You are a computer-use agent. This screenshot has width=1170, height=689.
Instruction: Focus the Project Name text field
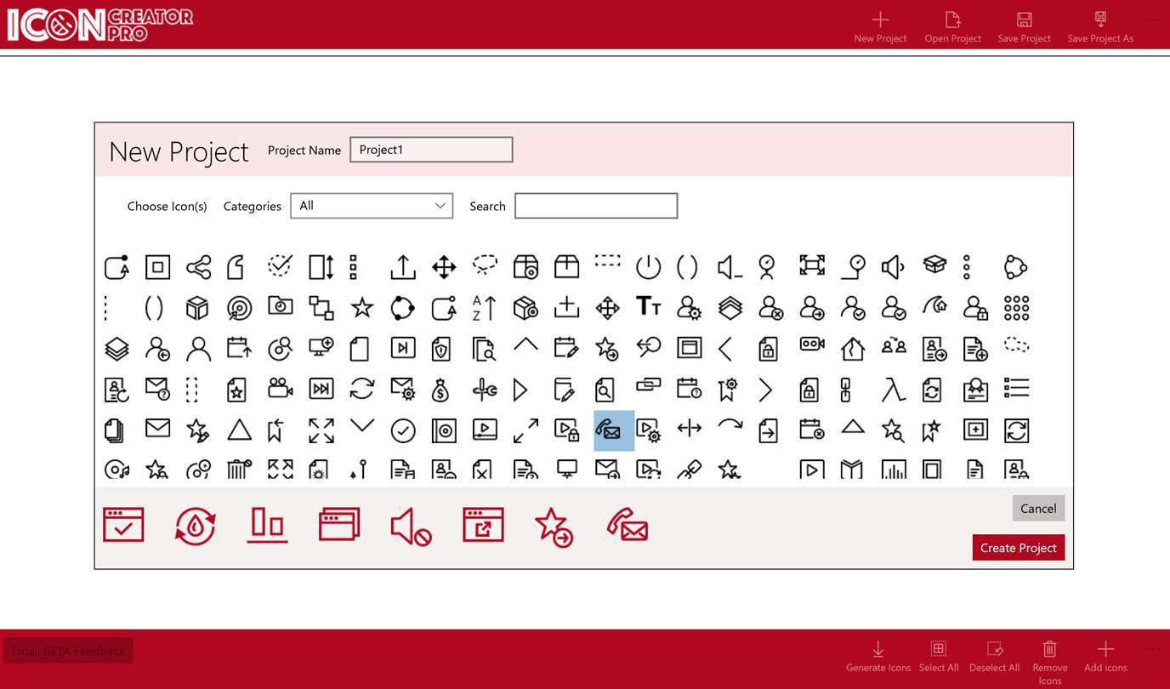431,150
